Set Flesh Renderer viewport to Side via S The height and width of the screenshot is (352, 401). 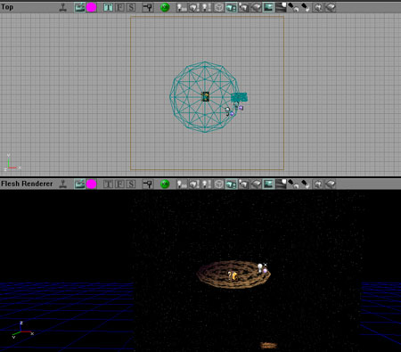coord(131,184)
